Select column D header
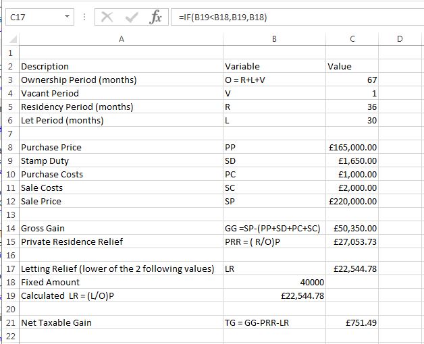424x344 pixels. (x=399, y=39)
